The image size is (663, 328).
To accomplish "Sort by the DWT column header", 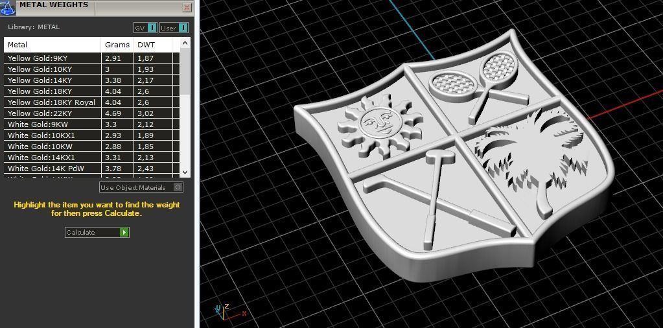I will click(153, 44).
